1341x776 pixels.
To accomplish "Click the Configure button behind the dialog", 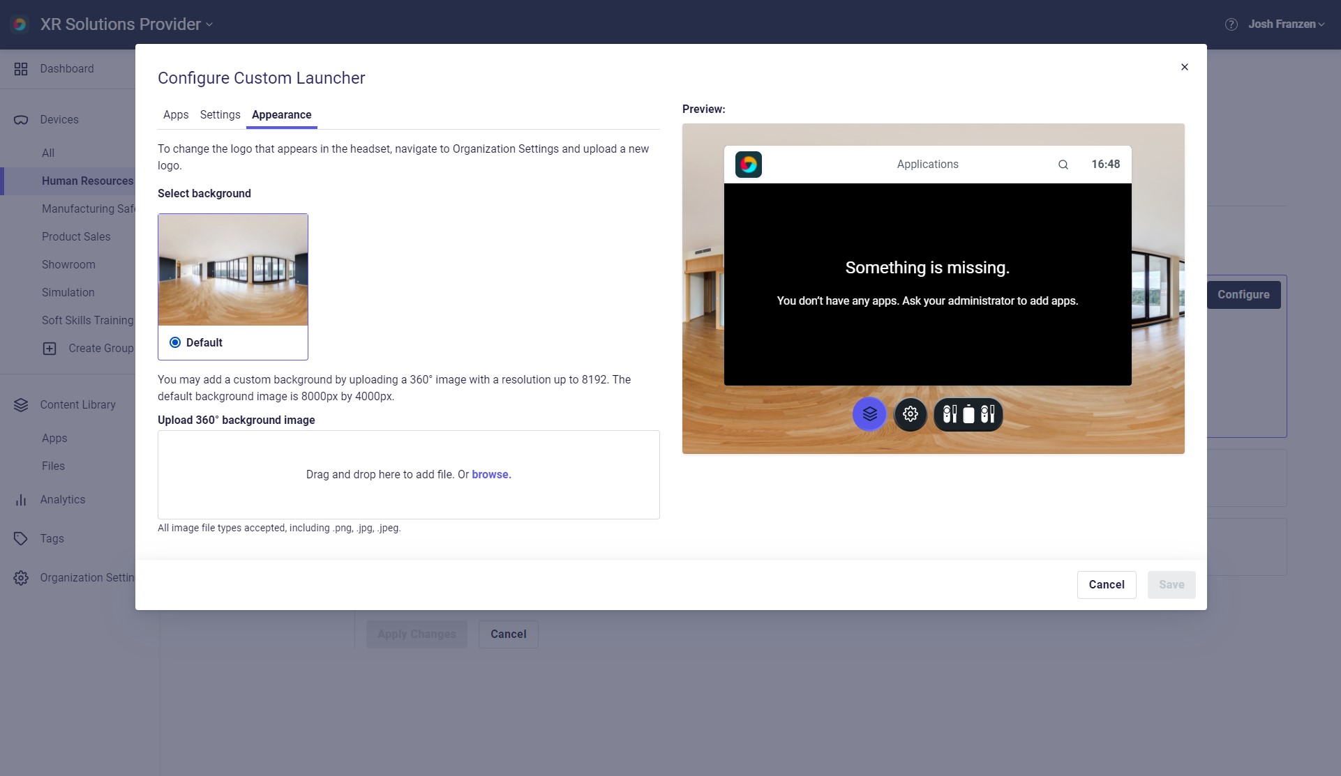I will 1243,295.
